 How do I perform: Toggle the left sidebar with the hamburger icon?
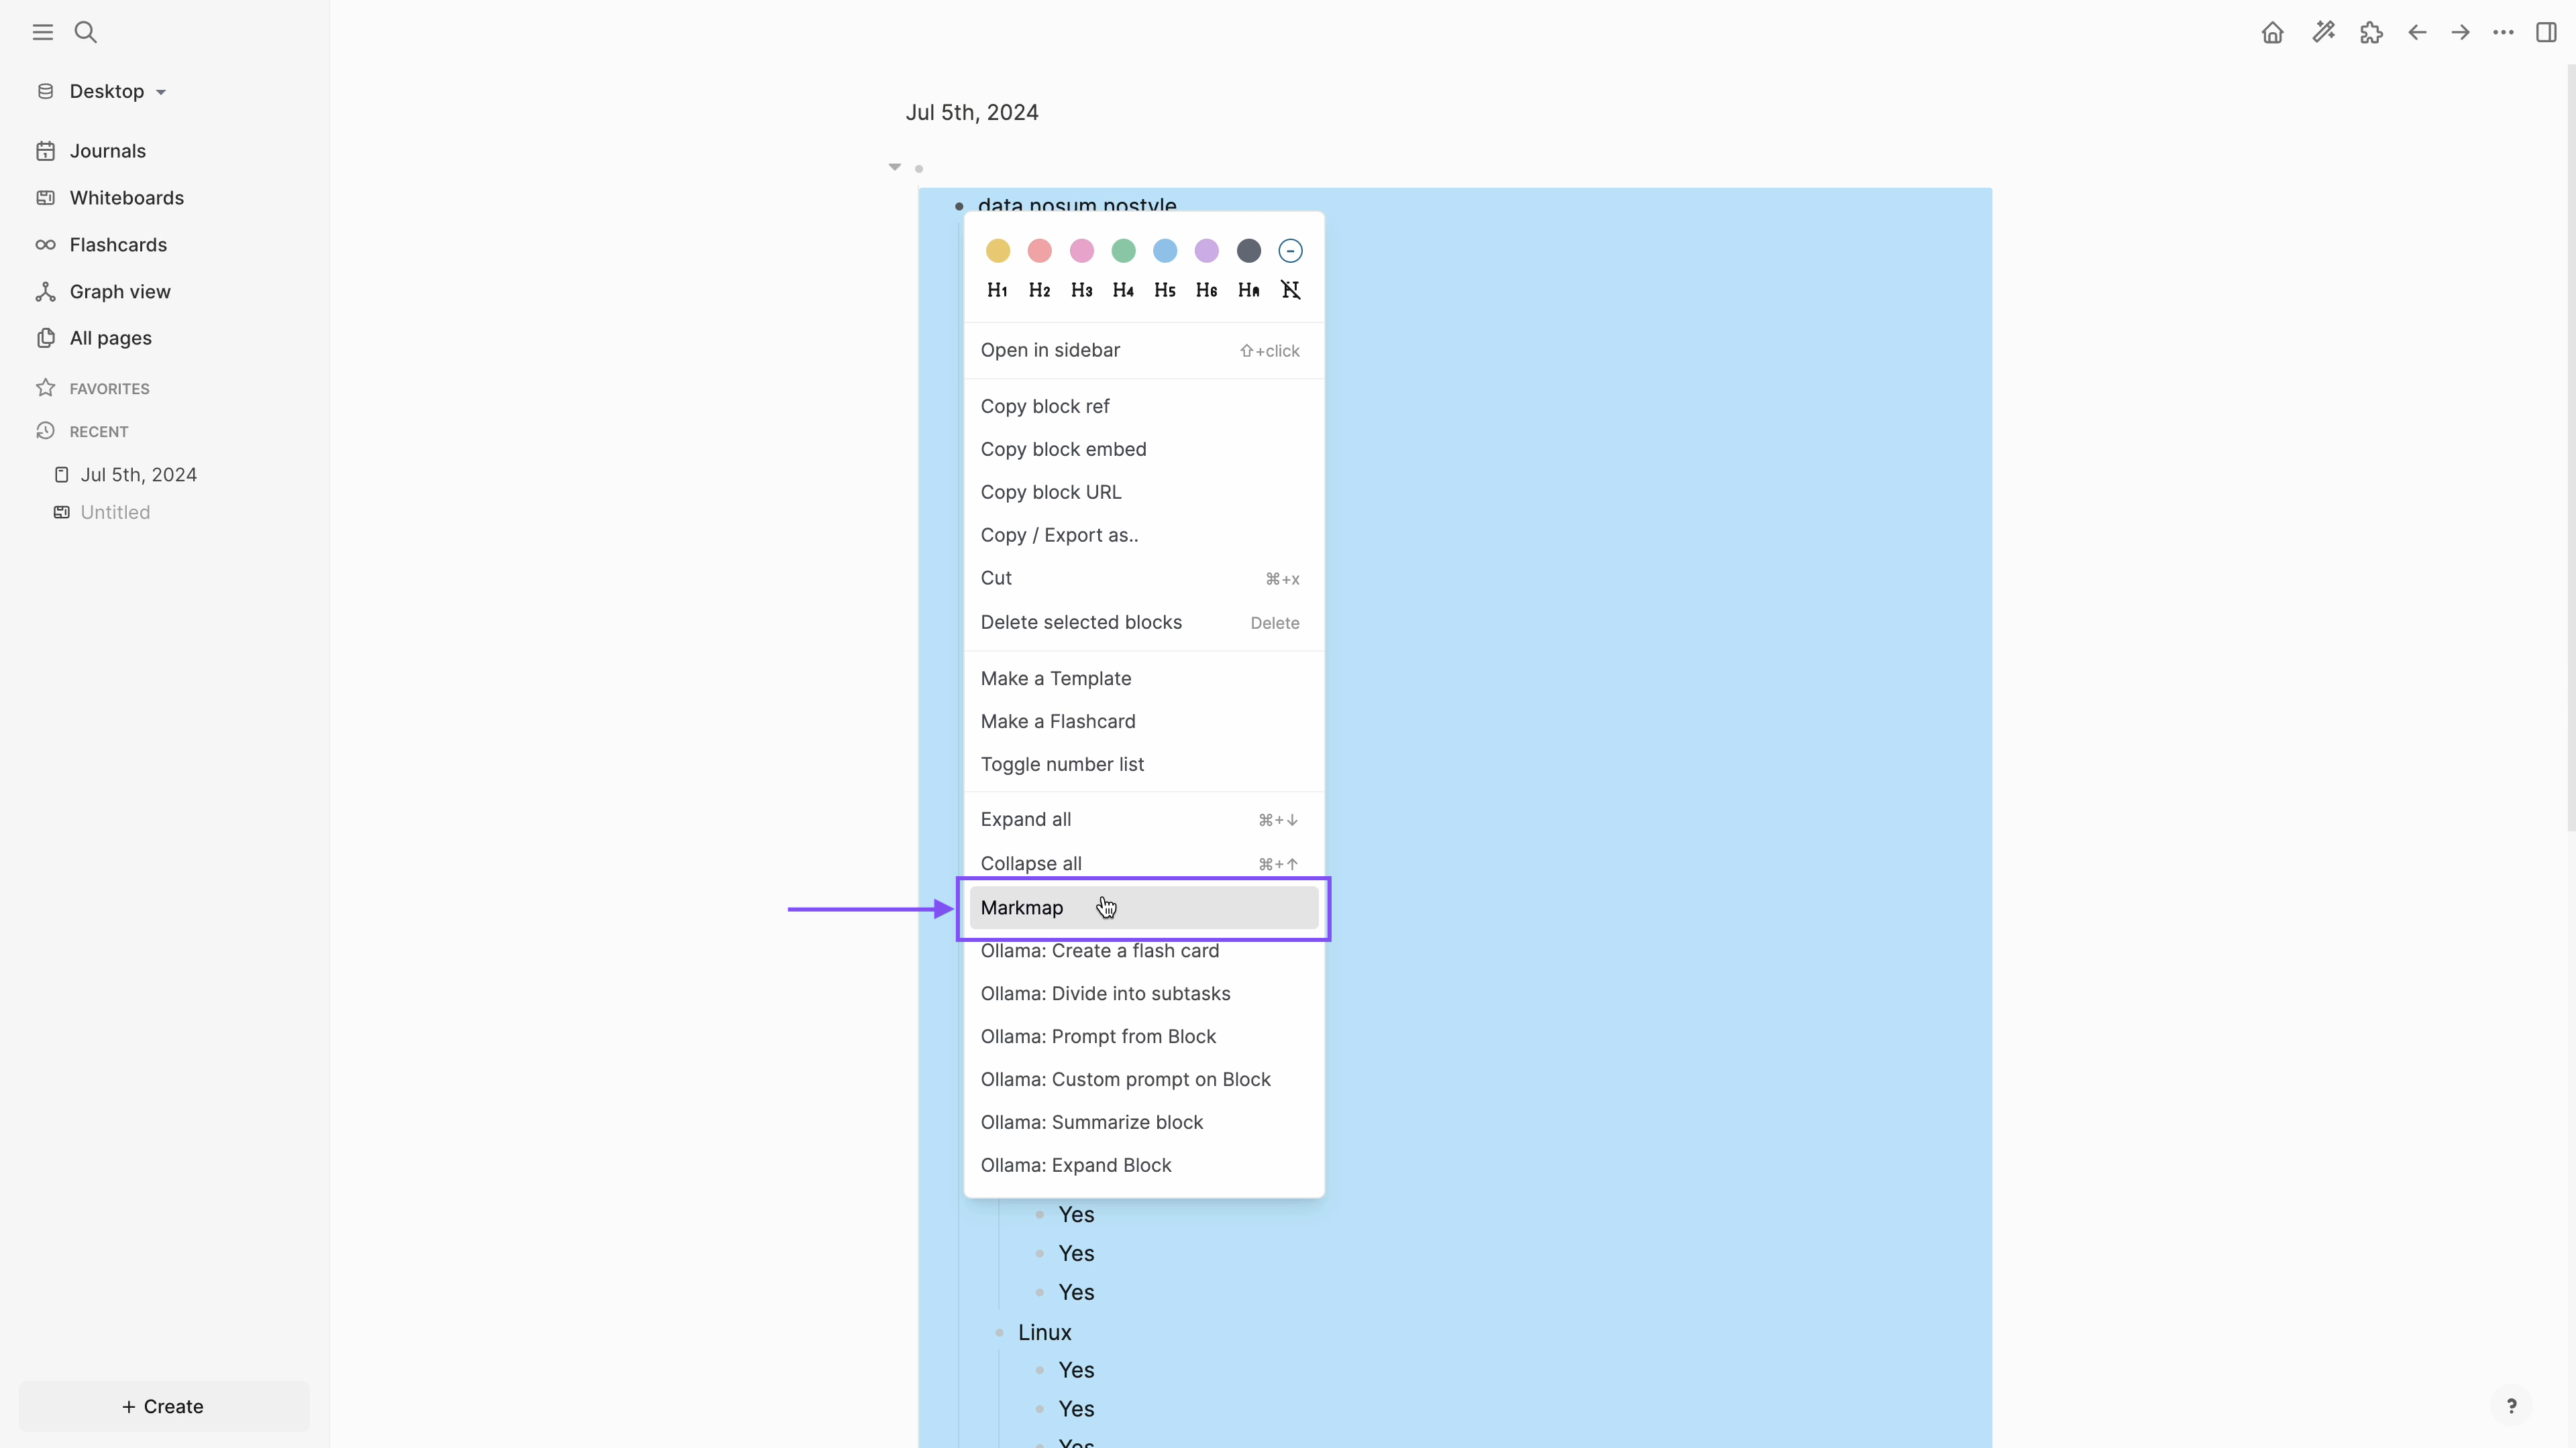pos(42,31)
